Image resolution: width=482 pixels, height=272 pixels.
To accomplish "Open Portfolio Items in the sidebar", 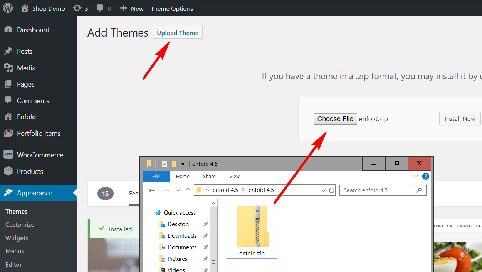I will [x=38, y=133].
